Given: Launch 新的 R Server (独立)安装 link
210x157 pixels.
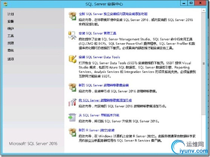Looking at the screenshot, I should coord(97,130).
